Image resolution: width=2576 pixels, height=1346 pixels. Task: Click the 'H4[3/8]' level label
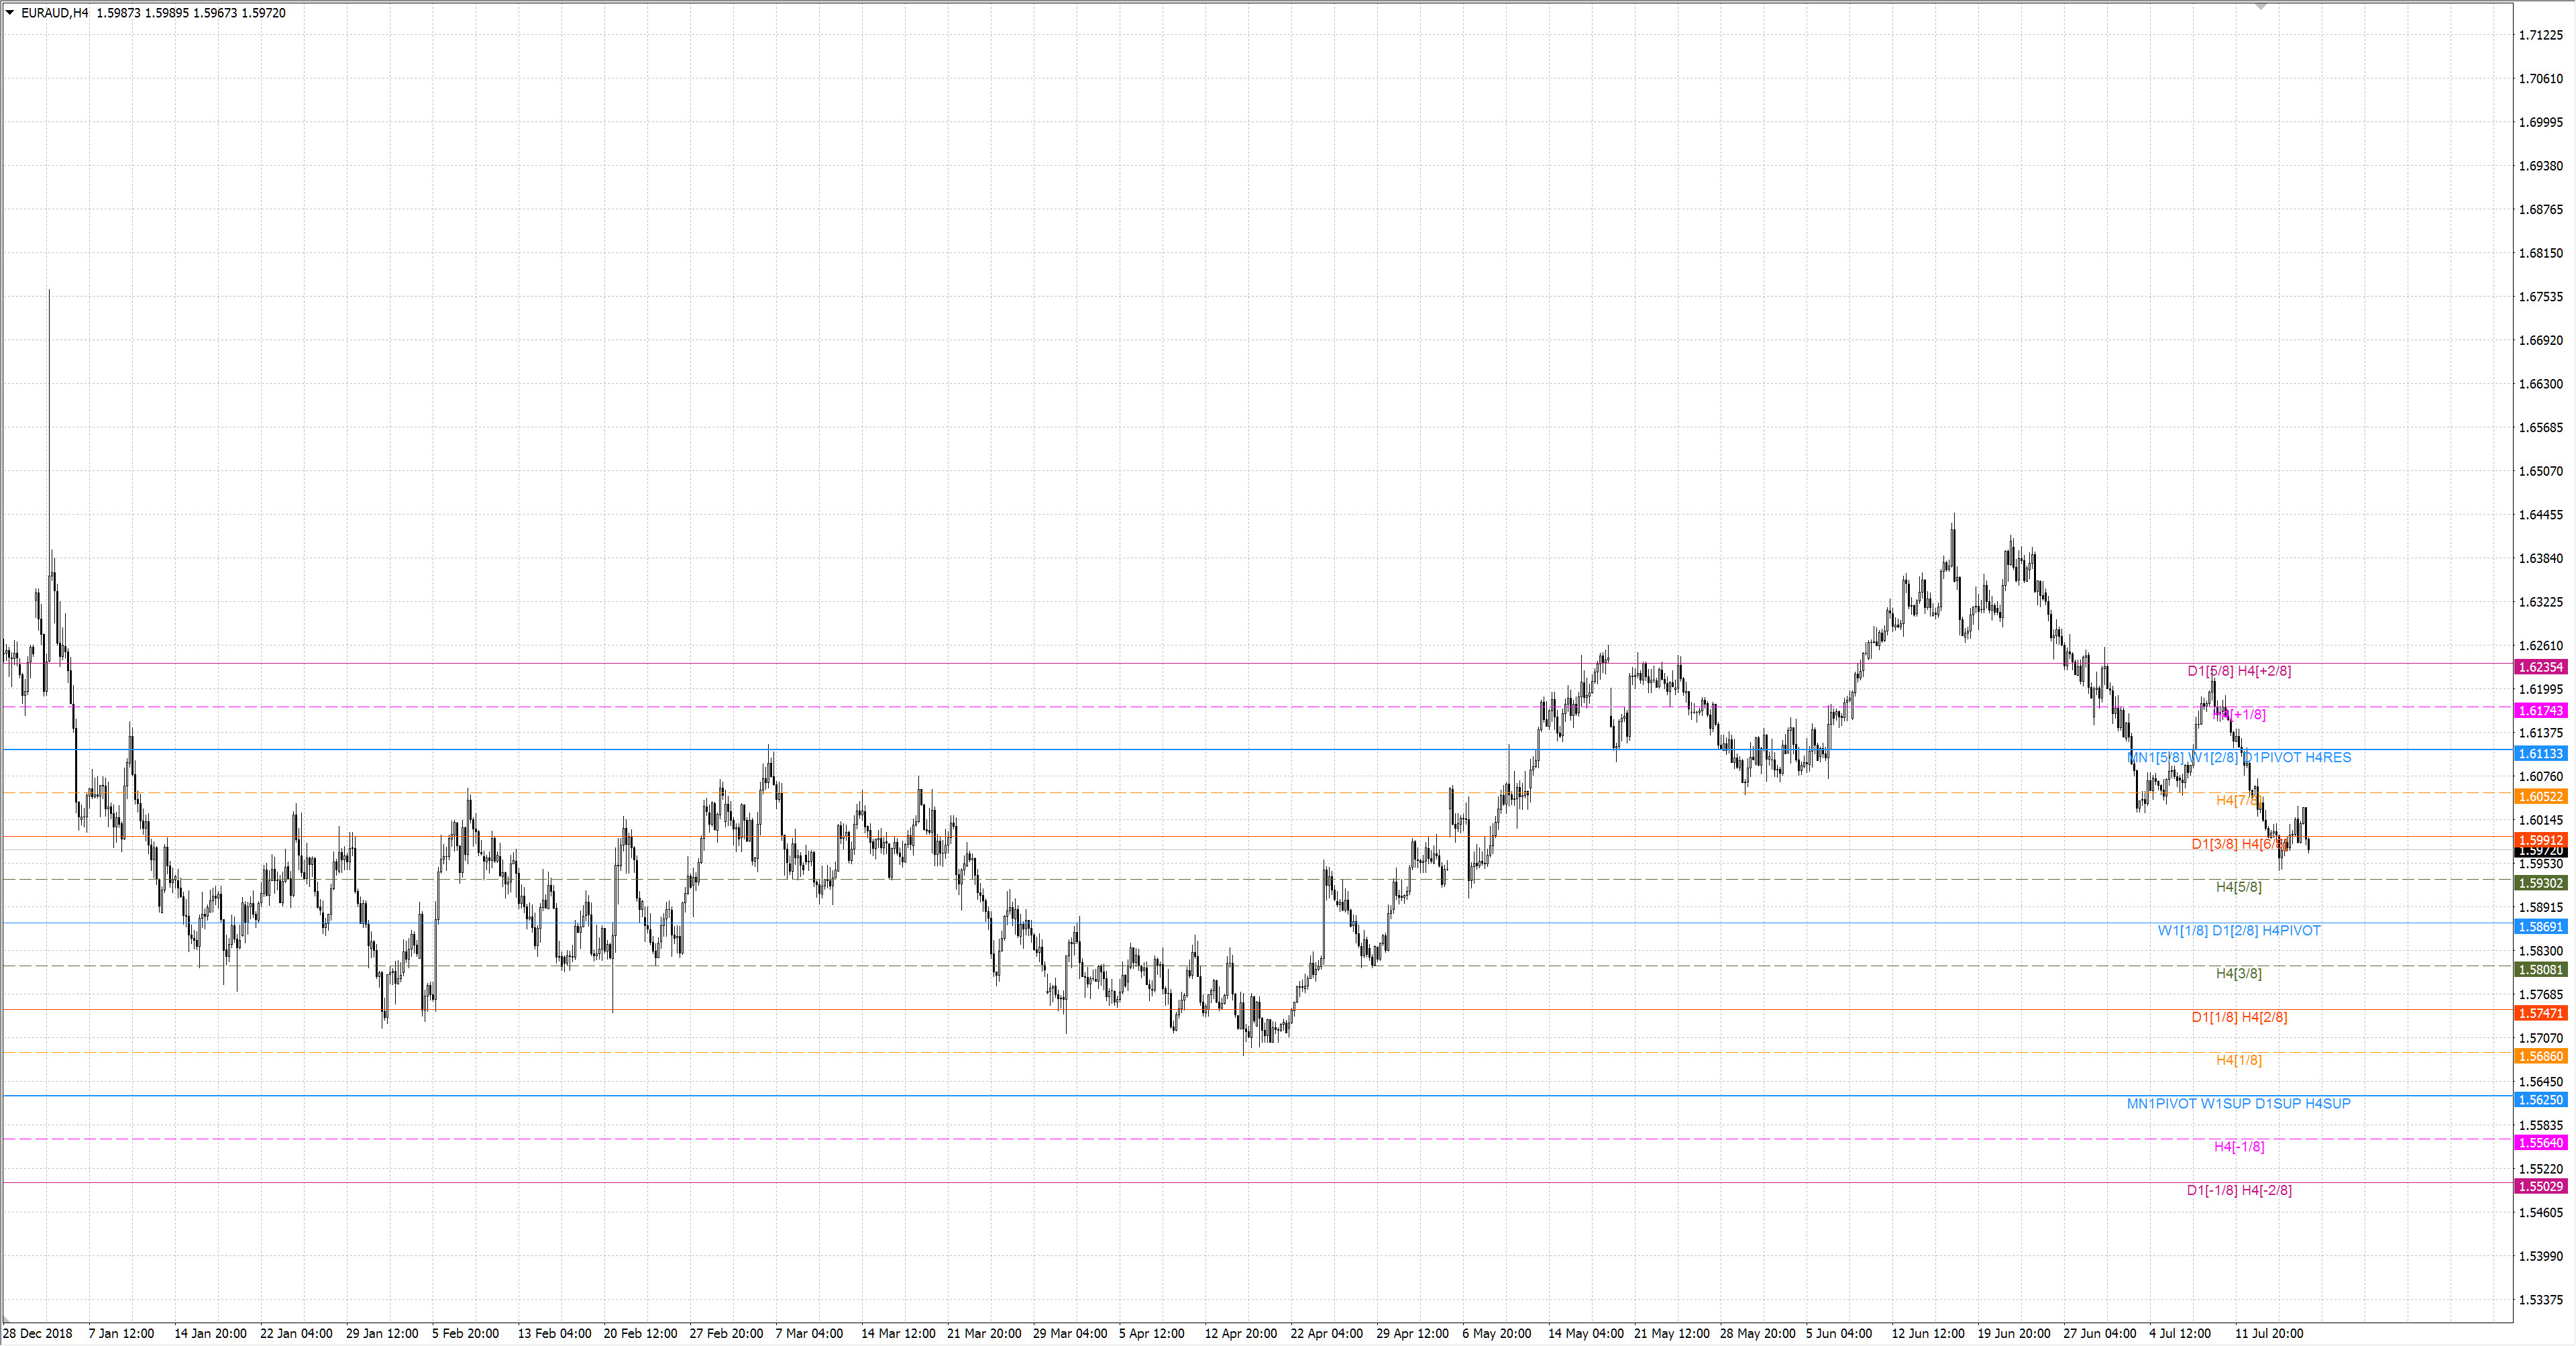[2238, 974]
